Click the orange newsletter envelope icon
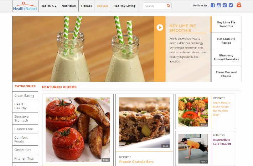Screen dimensions: 253x166 (239, 5)
